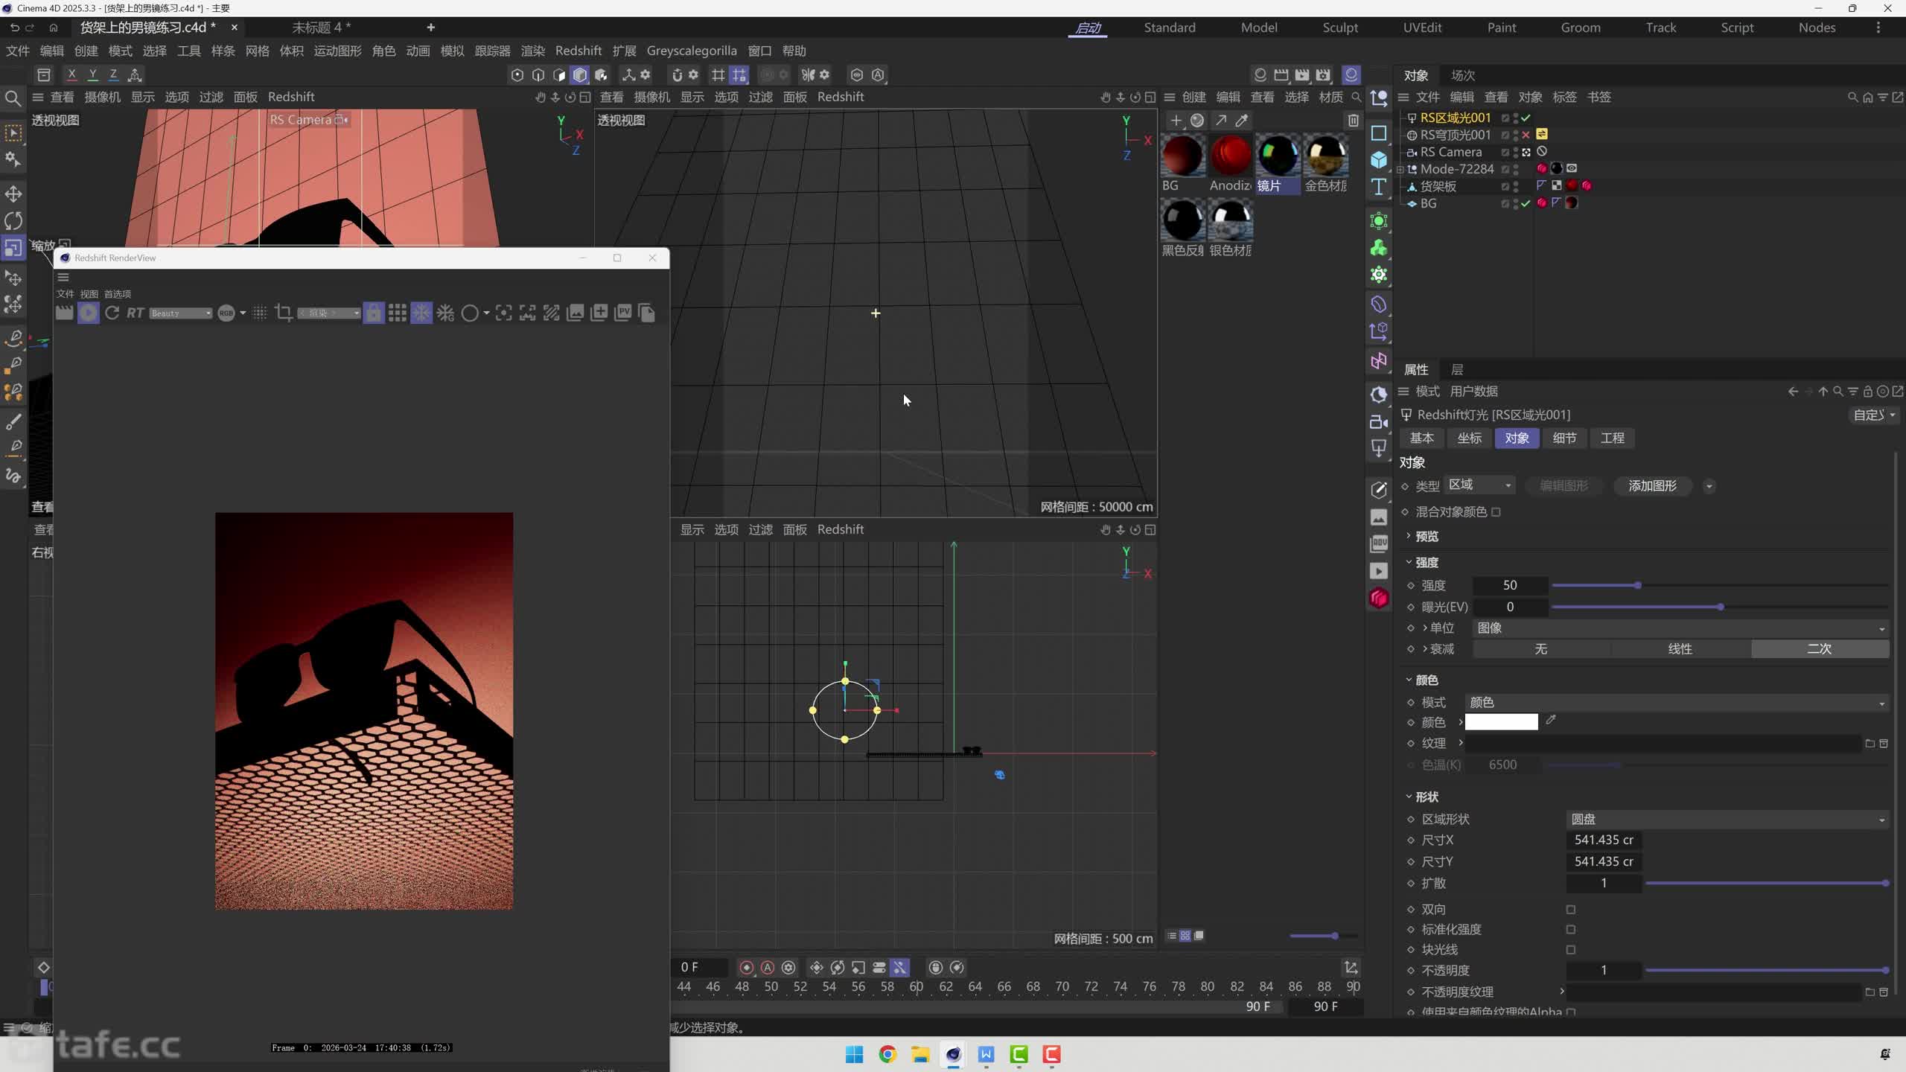Click the 添加图形 button

coord(1653,486)
